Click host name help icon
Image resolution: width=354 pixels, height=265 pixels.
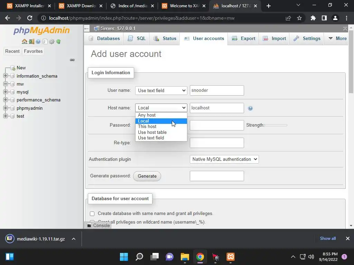click(250, 108)
